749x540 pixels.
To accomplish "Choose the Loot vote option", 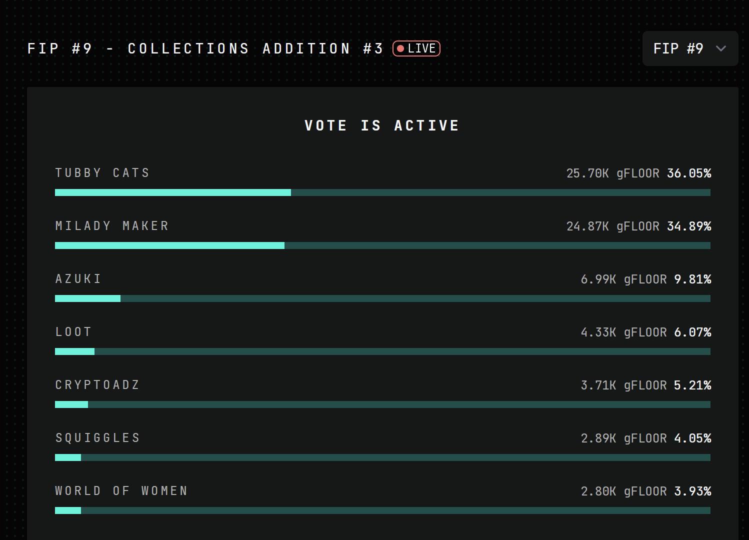I will coord(73,332).
